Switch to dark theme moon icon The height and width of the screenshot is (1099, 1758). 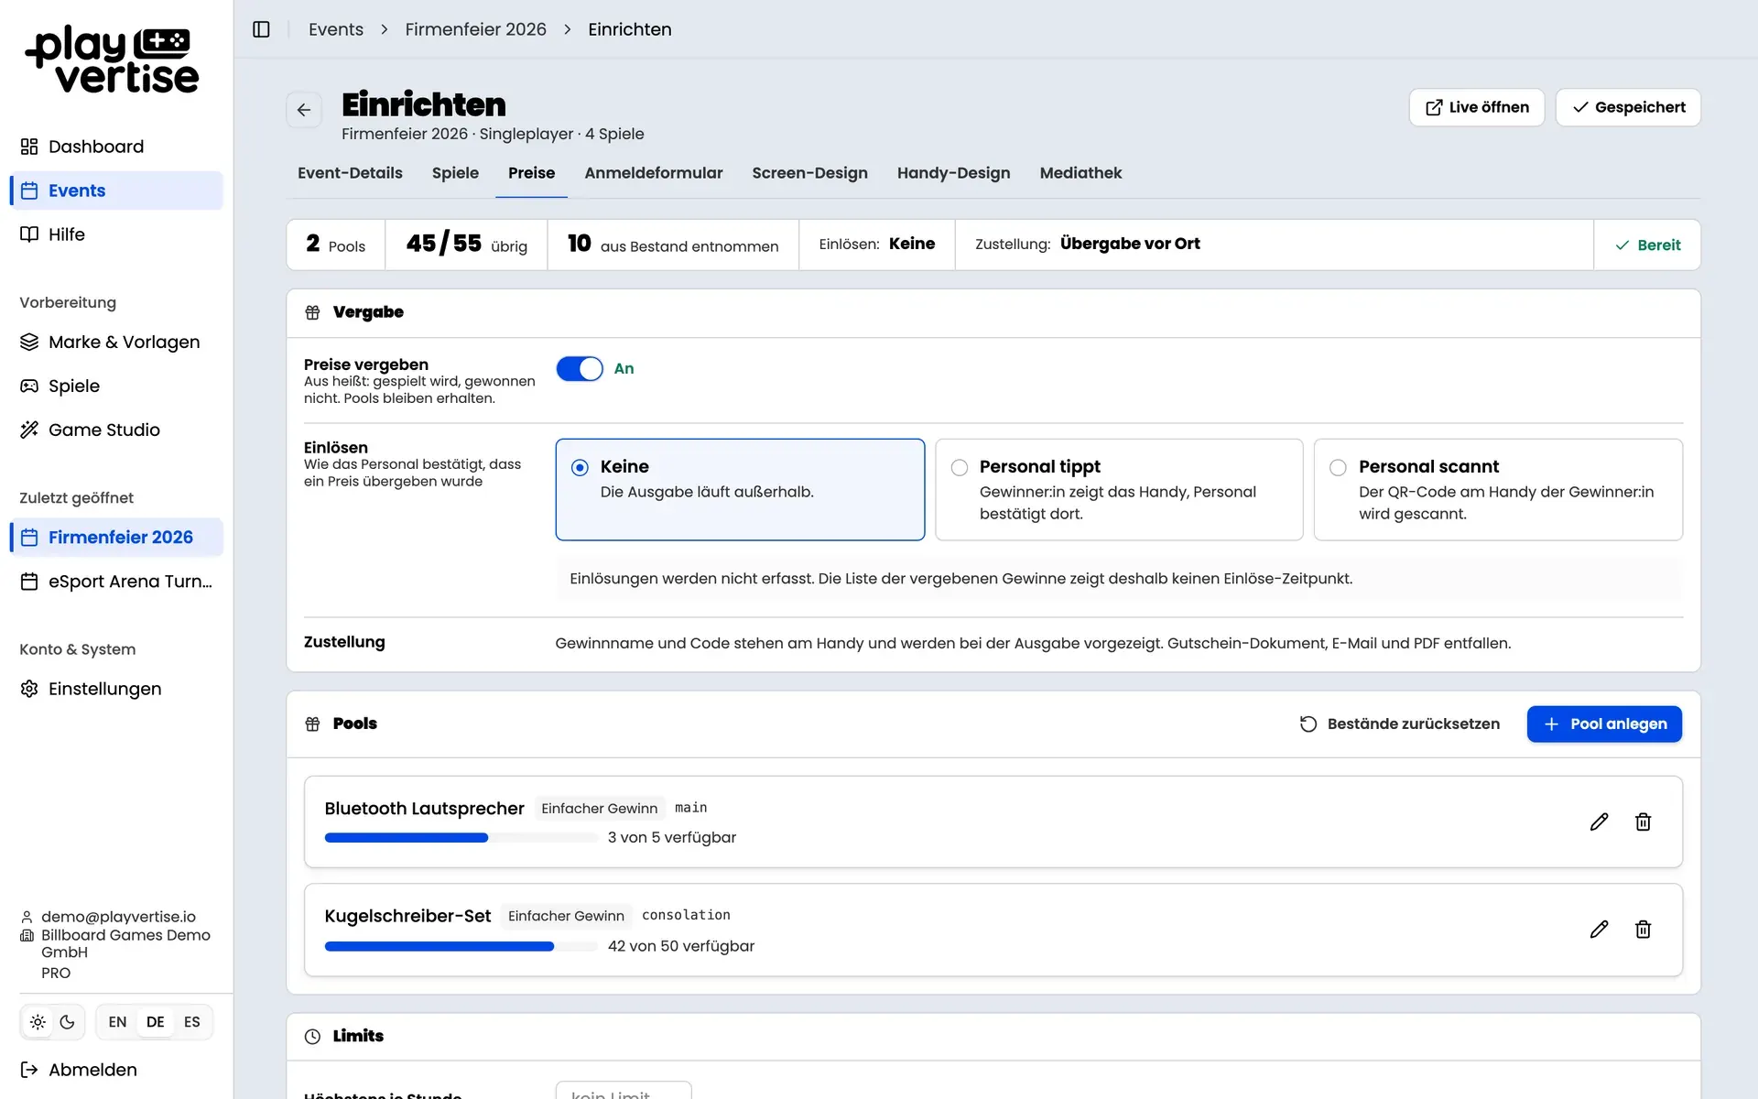pyautogui.click(x=67, y=1022)
